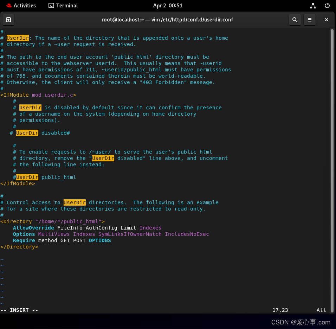Viewport: 336px width, 329px height.
Task: Click the window title showing userdir.conf path
Action: [x=167, y=20]
